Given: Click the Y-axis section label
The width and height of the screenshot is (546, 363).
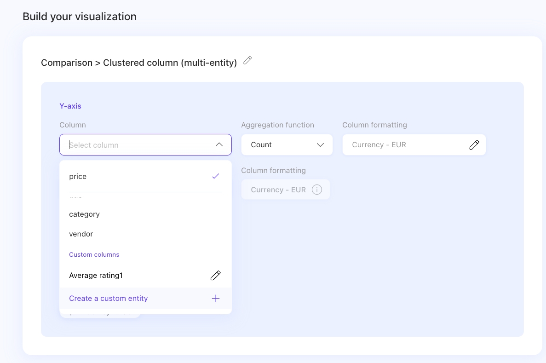Looking at the screenshot, I should click(x=70, y=106).
